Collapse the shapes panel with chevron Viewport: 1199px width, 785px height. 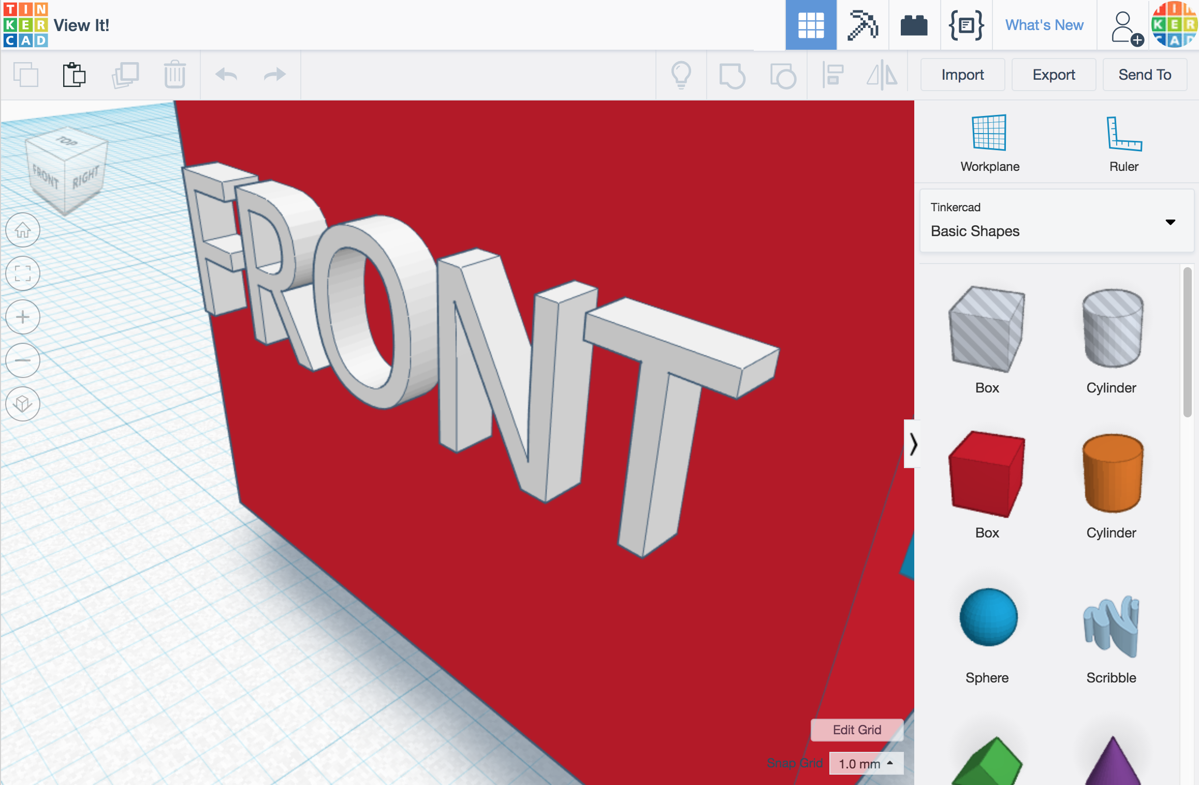(912, 444)
